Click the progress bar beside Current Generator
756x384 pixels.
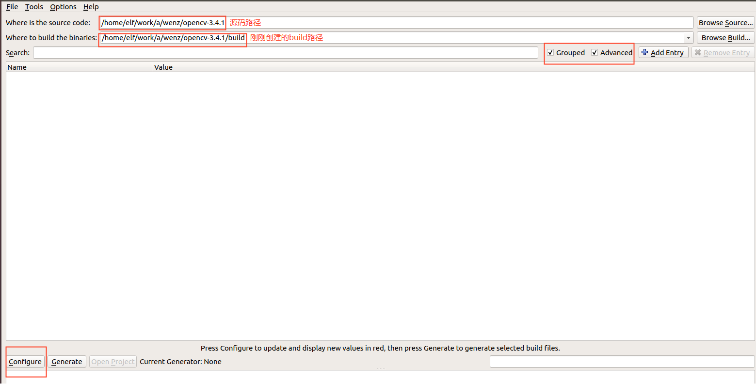point(622,362)
